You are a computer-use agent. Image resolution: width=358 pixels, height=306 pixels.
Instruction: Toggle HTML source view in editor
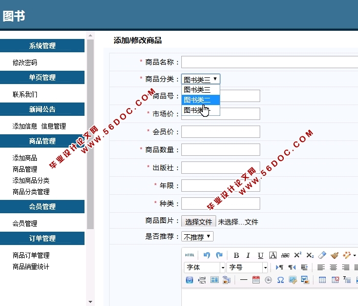coord(189,255)
